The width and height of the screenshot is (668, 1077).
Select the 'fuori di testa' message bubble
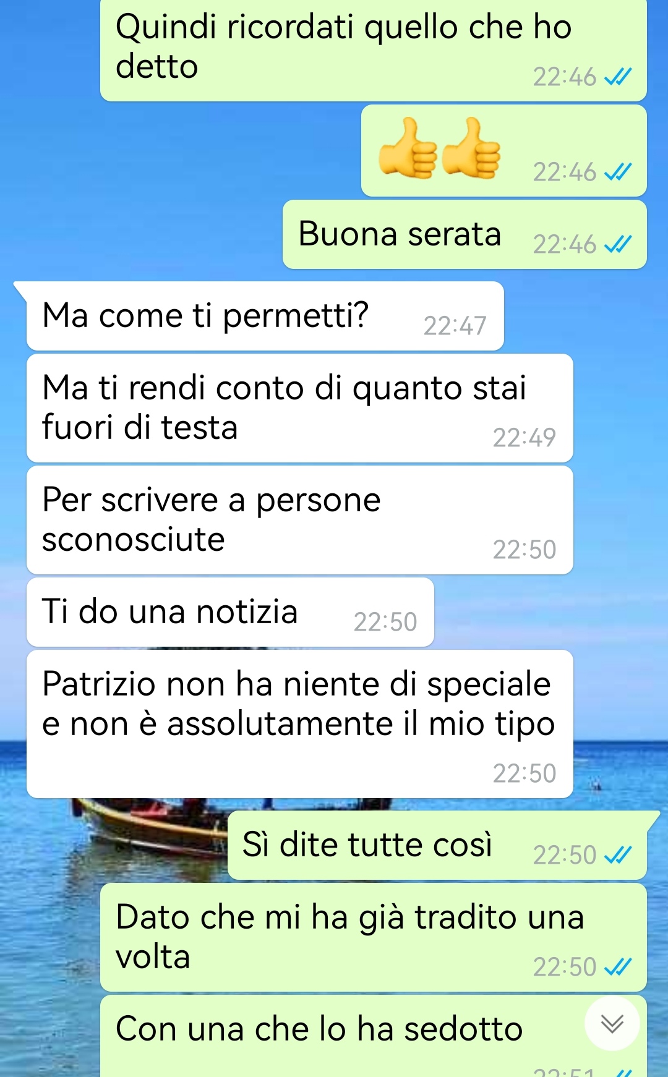point(300,408)
